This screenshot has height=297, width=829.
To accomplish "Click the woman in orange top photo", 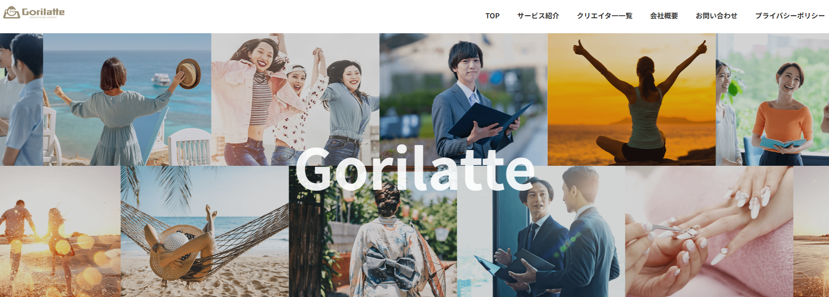I will [x=773, y=99].
